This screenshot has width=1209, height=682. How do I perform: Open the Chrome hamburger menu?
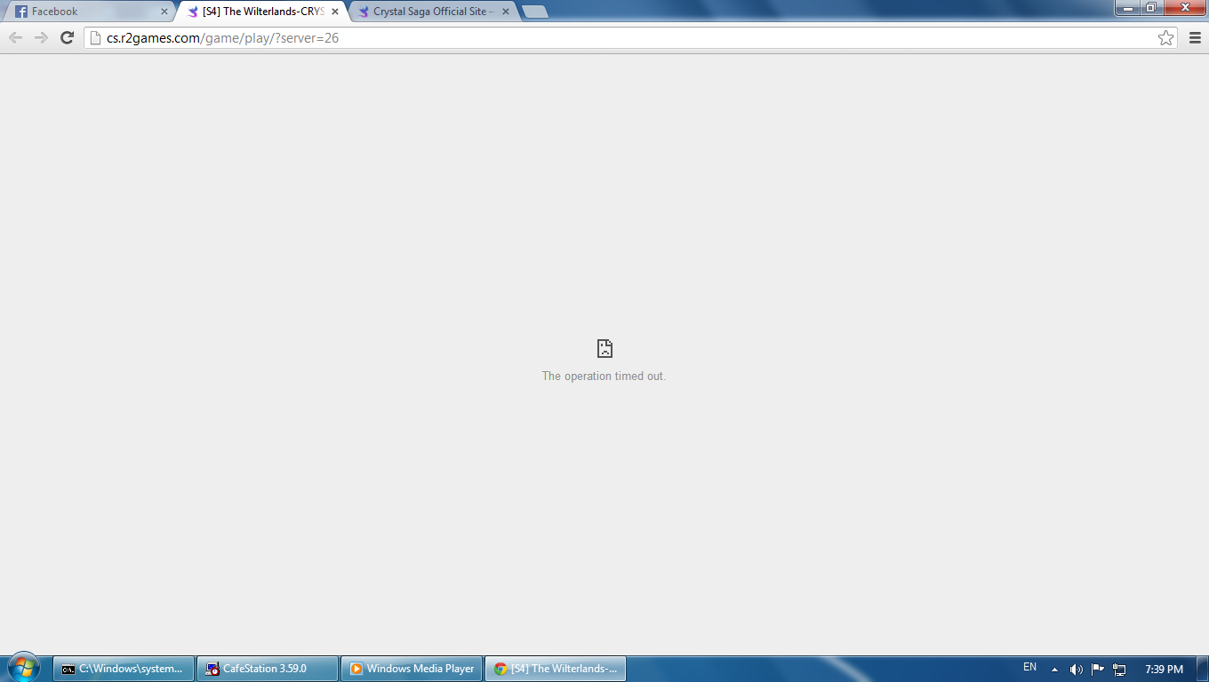click(1195, 37)
